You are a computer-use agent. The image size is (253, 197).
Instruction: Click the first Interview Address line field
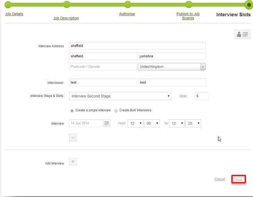pos(137,46)
